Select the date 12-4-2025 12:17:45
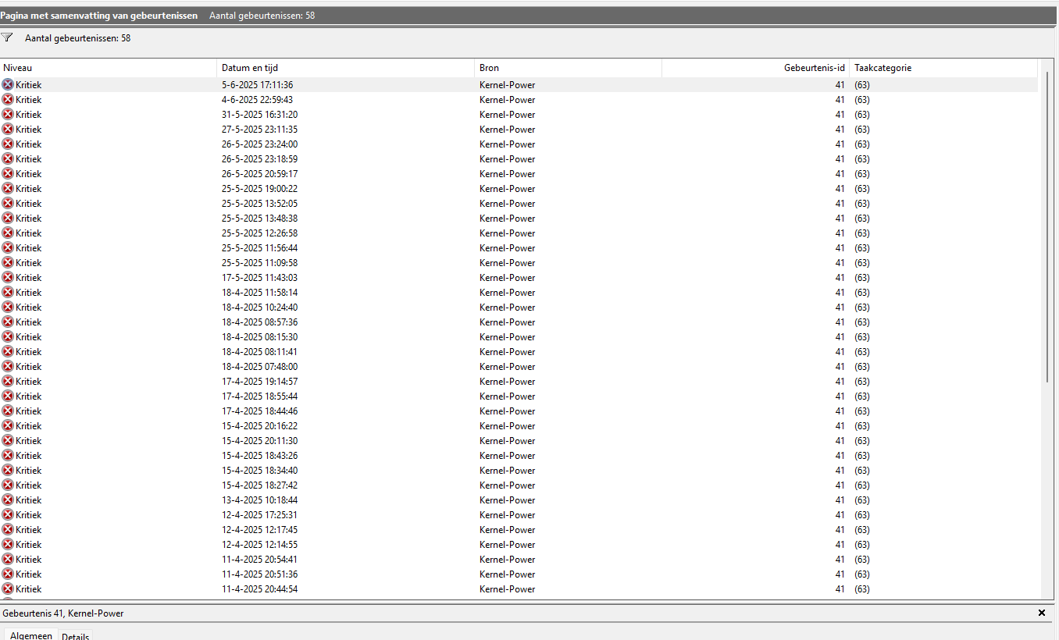1059x640 pixels. pos(259,530)
